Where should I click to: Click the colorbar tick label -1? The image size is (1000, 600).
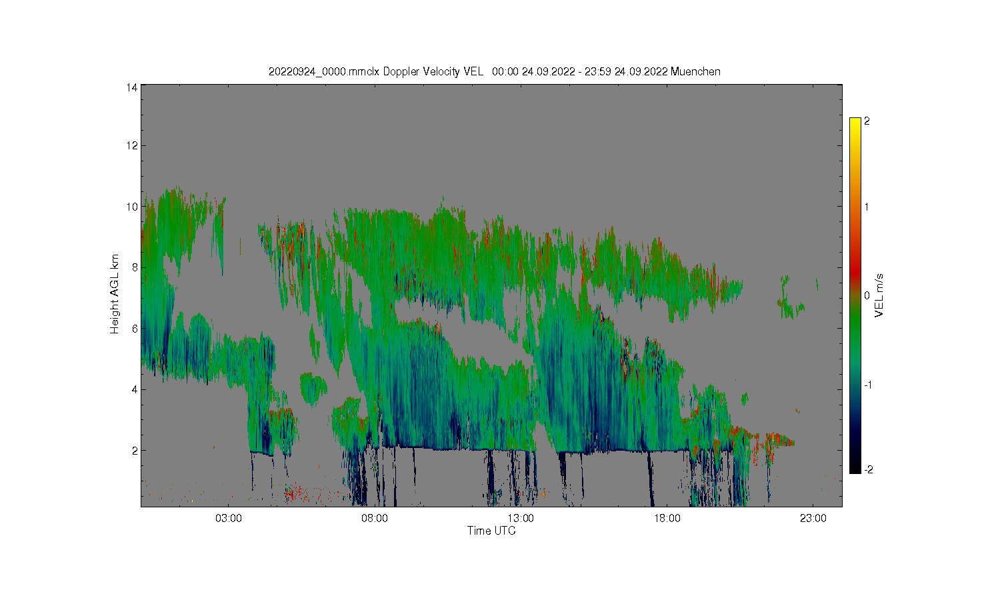click(x=869, y=385)
